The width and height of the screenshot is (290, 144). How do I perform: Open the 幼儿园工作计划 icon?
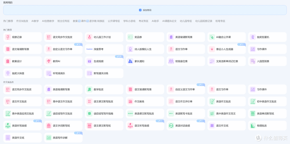tap(89, 37)
